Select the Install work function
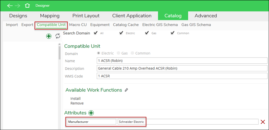The width and height of the screenshot is (269, 130). click(75, 99)
